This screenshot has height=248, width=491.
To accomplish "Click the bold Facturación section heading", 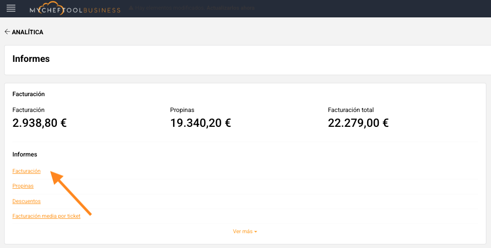I will [x=29, y=94].
